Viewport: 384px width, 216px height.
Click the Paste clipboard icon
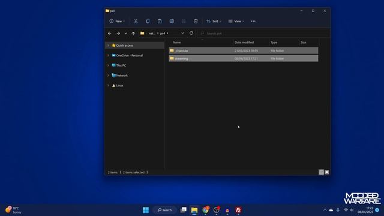[x=160, y=22]
